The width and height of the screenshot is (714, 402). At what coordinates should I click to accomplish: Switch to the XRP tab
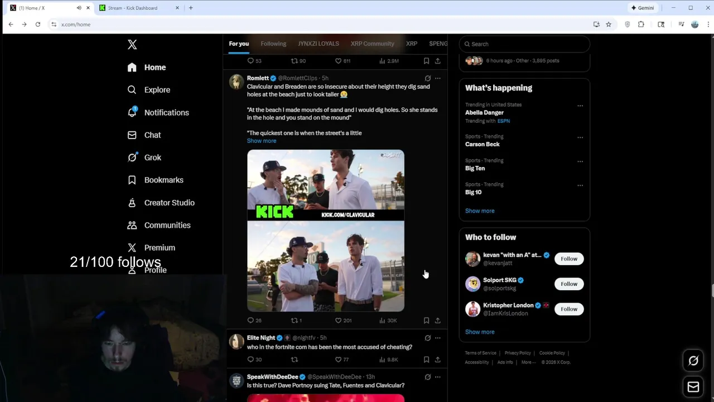tap(412, 44)
